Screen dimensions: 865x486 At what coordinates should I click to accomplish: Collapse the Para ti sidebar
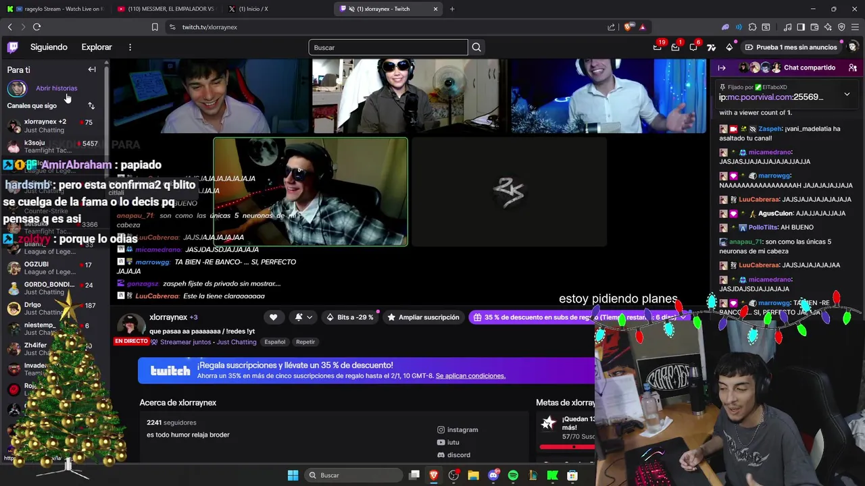tap(92, 70)
